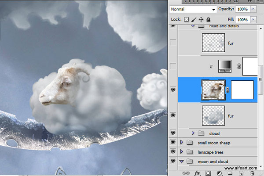Click the lock all padlock icon
Image resolution: width=264 pixels, height=176 pixels.
coord(208,19)
